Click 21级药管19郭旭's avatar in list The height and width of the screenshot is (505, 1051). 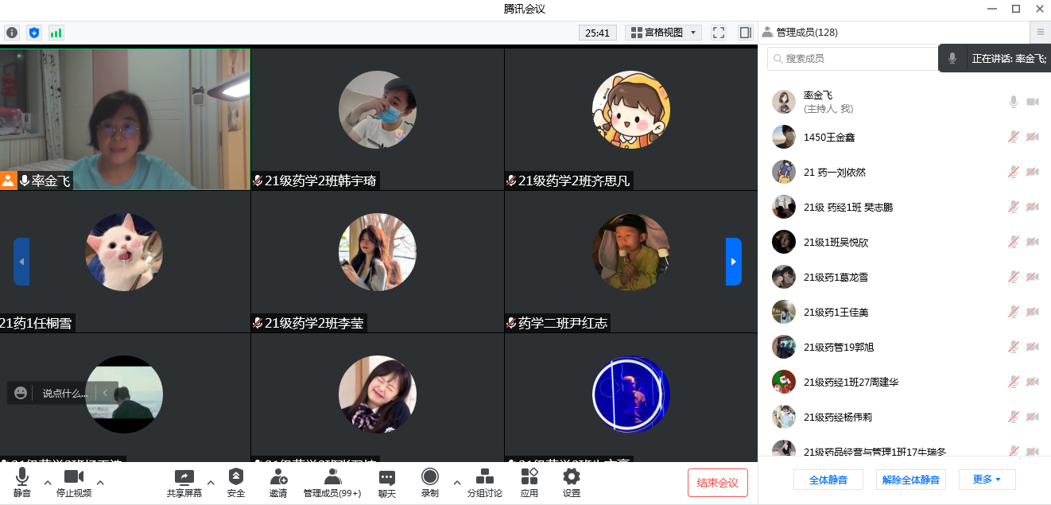784,347
